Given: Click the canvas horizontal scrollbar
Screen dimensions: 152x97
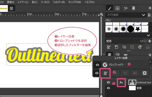Looking at the screenshot, I should pyautogui.click(x=50, y=96).
